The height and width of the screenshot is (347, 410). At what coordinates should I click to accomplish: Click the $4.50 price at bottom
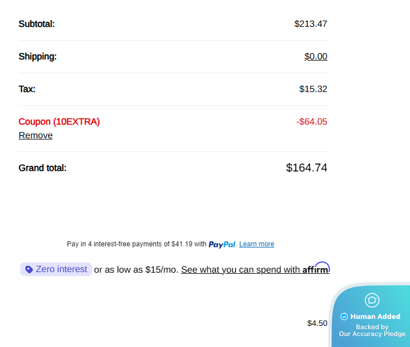(x=317, y=323)
